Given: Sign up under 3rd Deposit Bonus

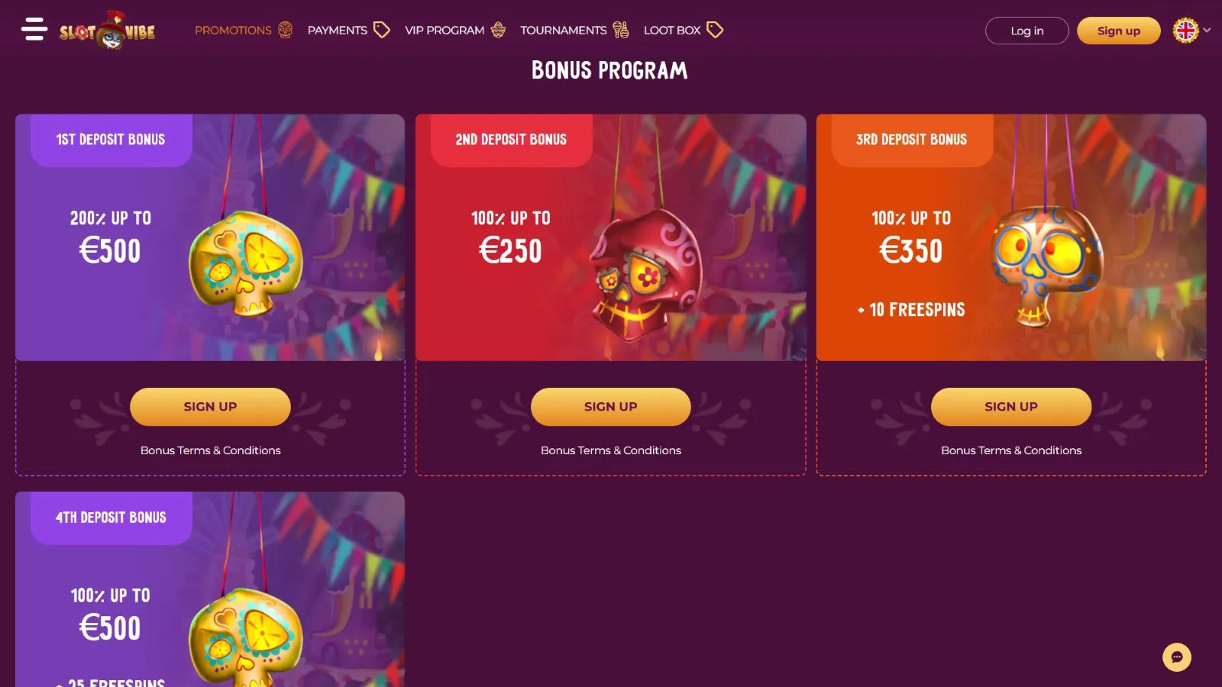Looking at the screenshot, I should tap(1010, 407).
